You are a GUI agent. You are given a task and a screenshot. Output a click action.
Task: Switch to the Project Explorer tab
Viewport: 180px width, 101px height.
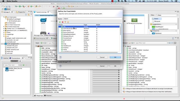(x=21, y=12)
